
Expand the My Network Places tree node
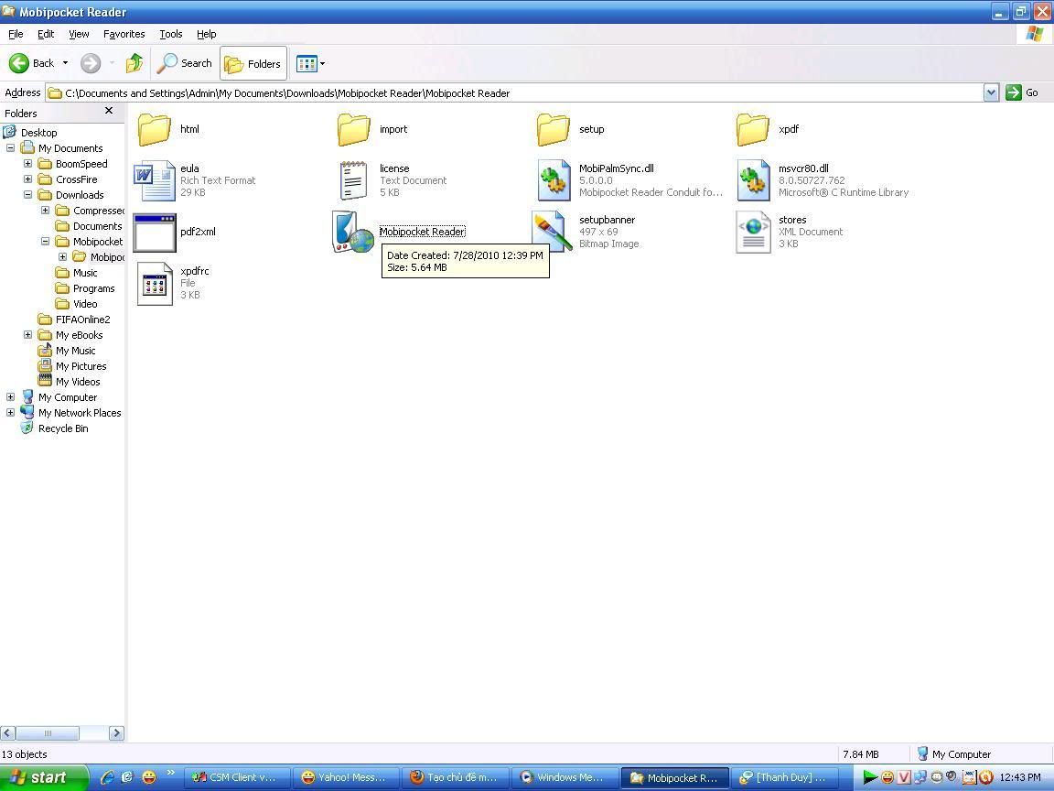10,412
